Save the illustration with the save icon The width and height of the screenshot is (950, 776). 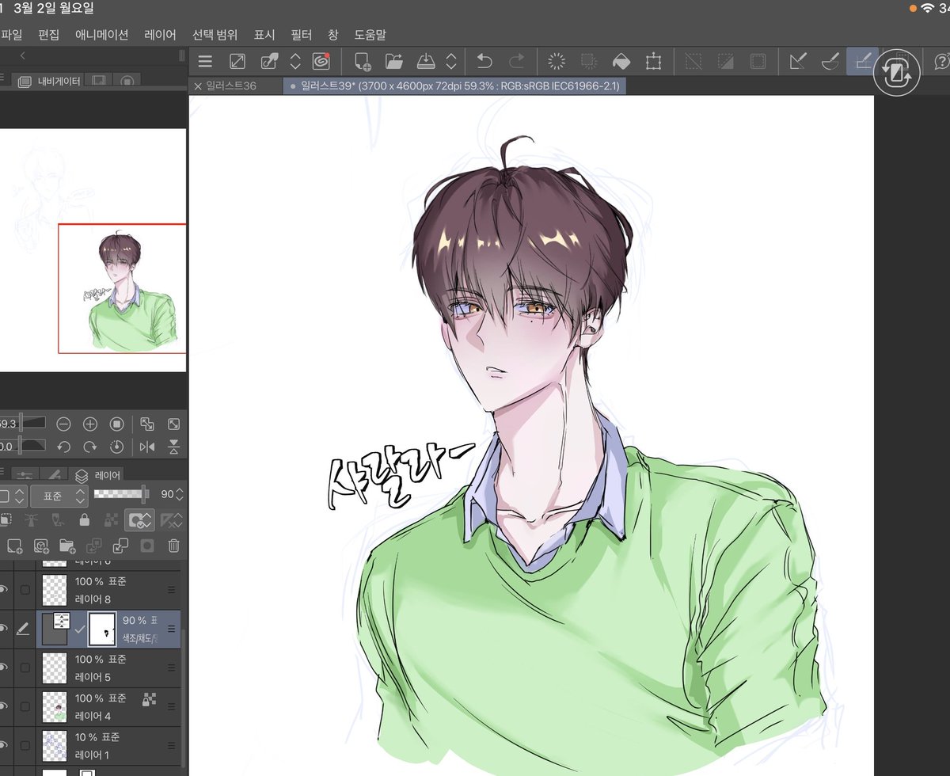[x=426, y=62]
